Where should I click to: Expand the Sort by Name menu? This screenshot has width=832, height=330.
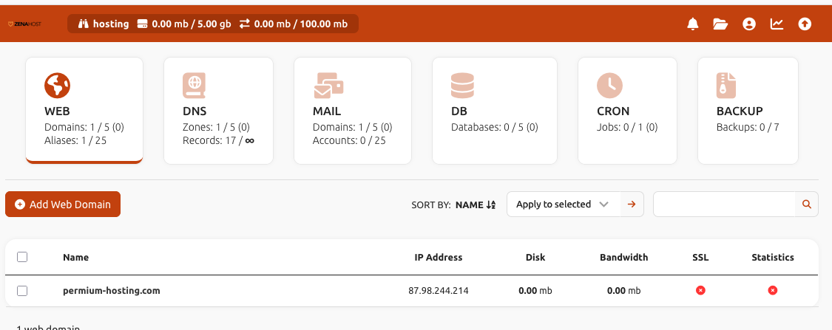pyautogui.click(x=475, y=205)
